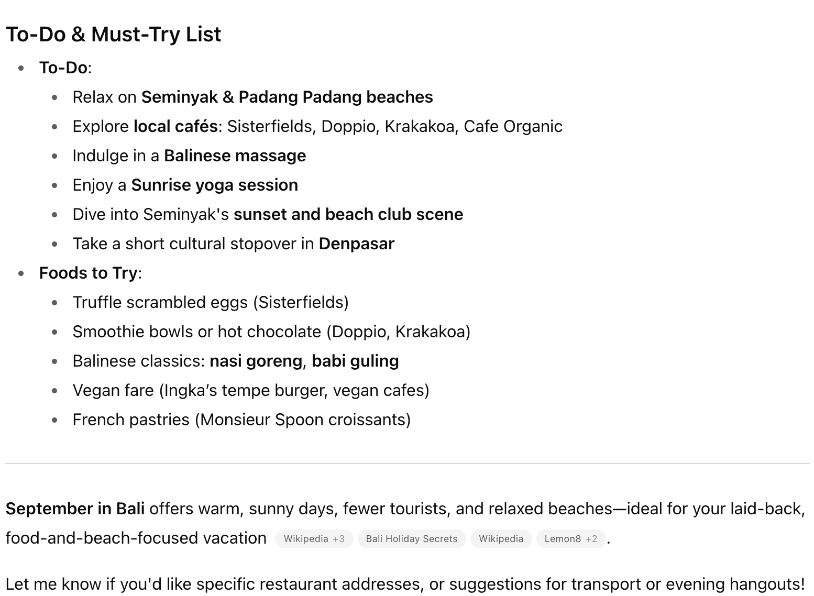Screen dimensions: 814x596
Task: Click "Seminyak & Padang Padang beaches" bold text
Action: point(287,97)
